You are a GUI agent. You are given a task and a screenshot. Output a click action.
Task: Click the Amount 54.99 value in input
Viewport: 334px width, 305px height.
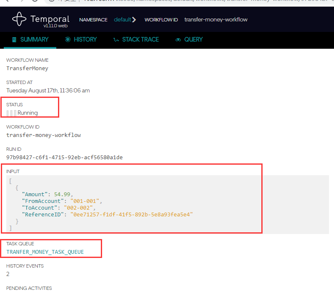click(62, 195)
